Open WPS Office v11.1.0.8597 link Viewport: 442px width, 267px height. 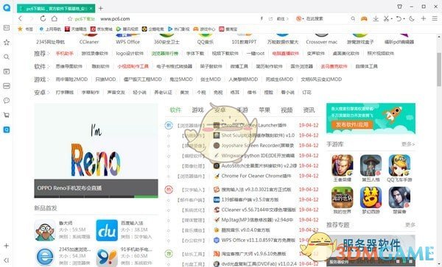click(x=258, y=240)
